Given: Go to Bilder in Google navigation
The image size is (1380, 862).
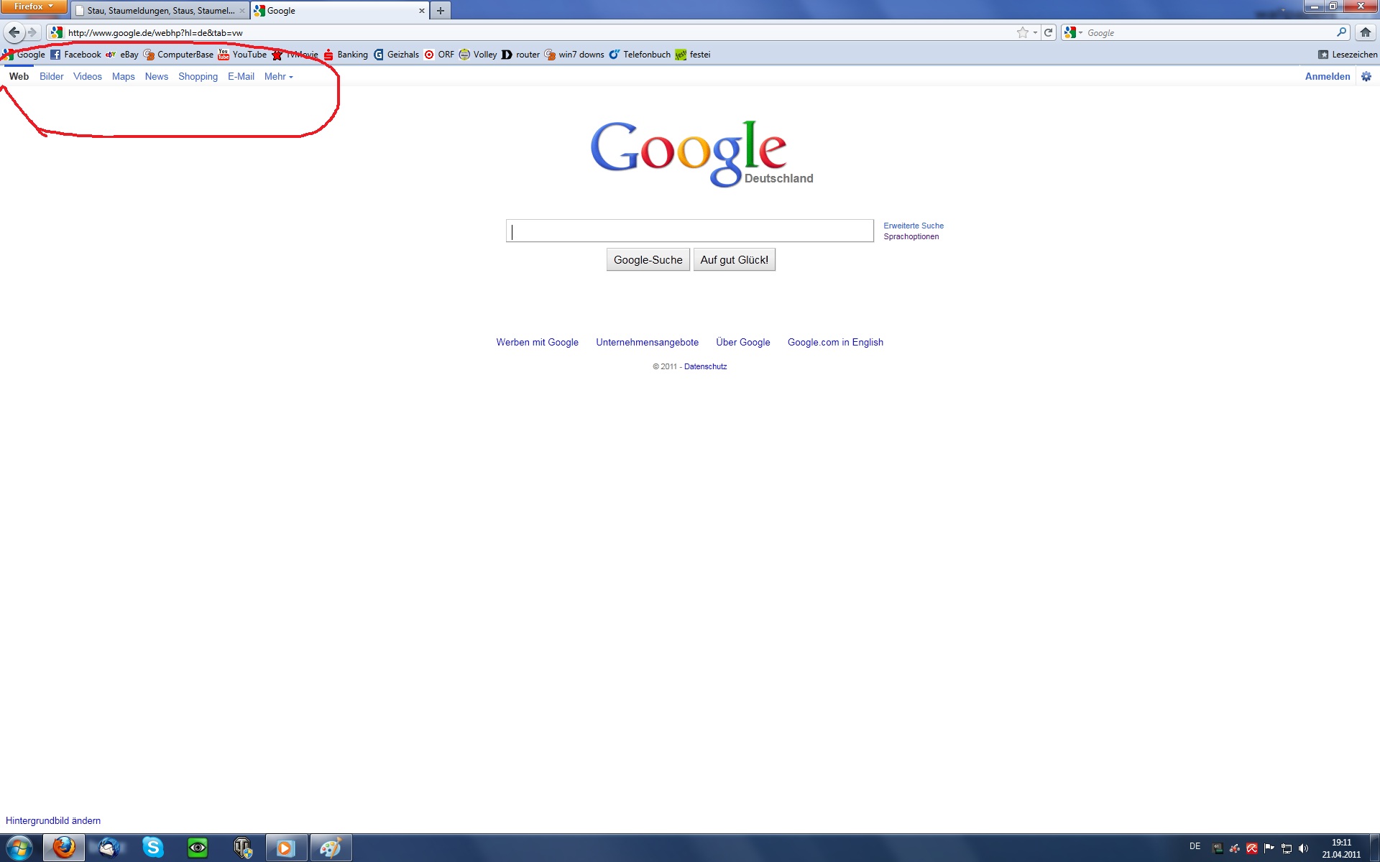Looking at the screenshot, I should (x=52, y=76).
